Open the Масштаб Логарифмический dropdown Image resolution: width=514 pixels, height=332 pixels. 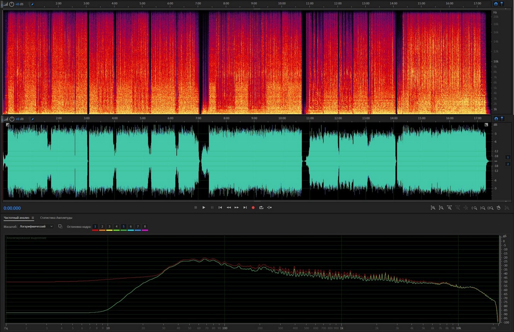(x=36, y=227)
